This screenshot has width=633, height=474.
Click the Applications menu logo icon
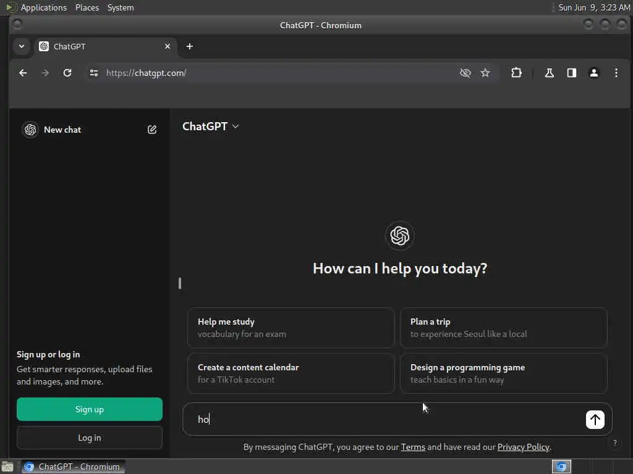coord(11,7)
